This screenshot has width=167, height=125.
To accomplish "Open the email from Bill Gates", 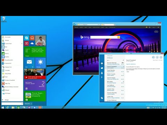I will [x=115, y=82].
